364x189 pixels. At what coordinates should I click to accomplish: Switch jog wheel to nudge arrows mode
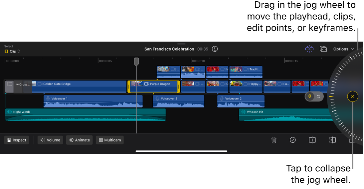[318, 96]
